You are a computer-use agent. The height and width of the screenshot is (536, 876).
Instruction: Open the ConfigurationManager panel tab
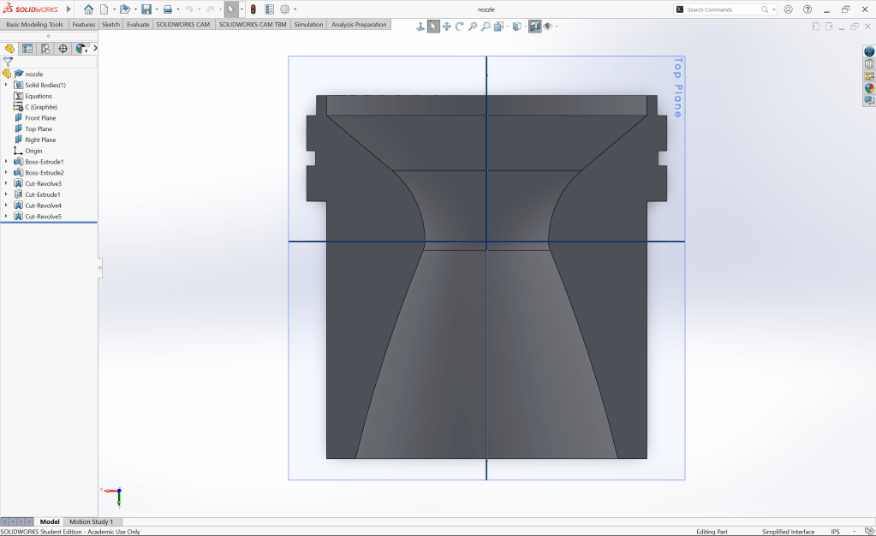pos(45,49)
